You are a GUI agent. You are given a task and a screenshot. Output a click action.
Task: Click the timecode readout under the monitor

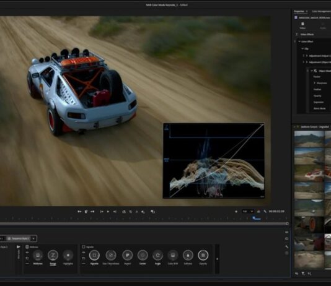pyautogui.click(x=276, y=211)
